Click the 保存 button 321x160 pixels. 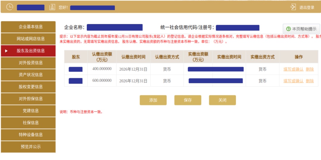coord(188,100)
